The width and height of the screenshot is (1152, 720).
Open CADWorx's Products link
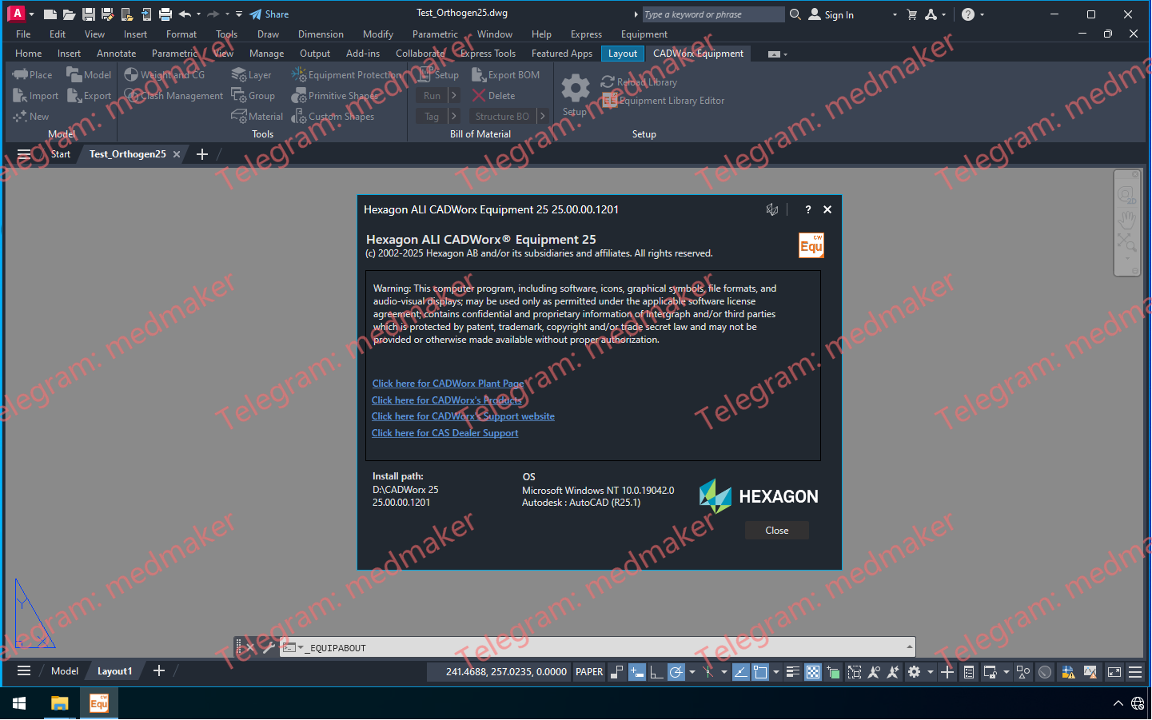pyautogui.click(x=446, y=400)
